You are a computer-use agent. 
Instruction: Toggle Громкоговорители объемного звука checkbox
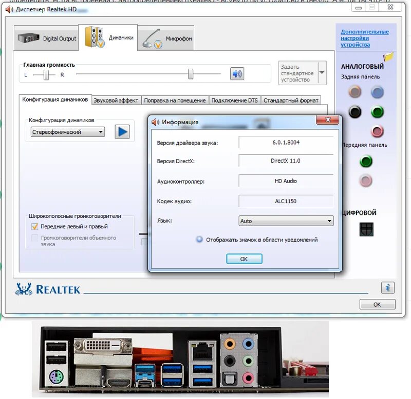(34, 238)
